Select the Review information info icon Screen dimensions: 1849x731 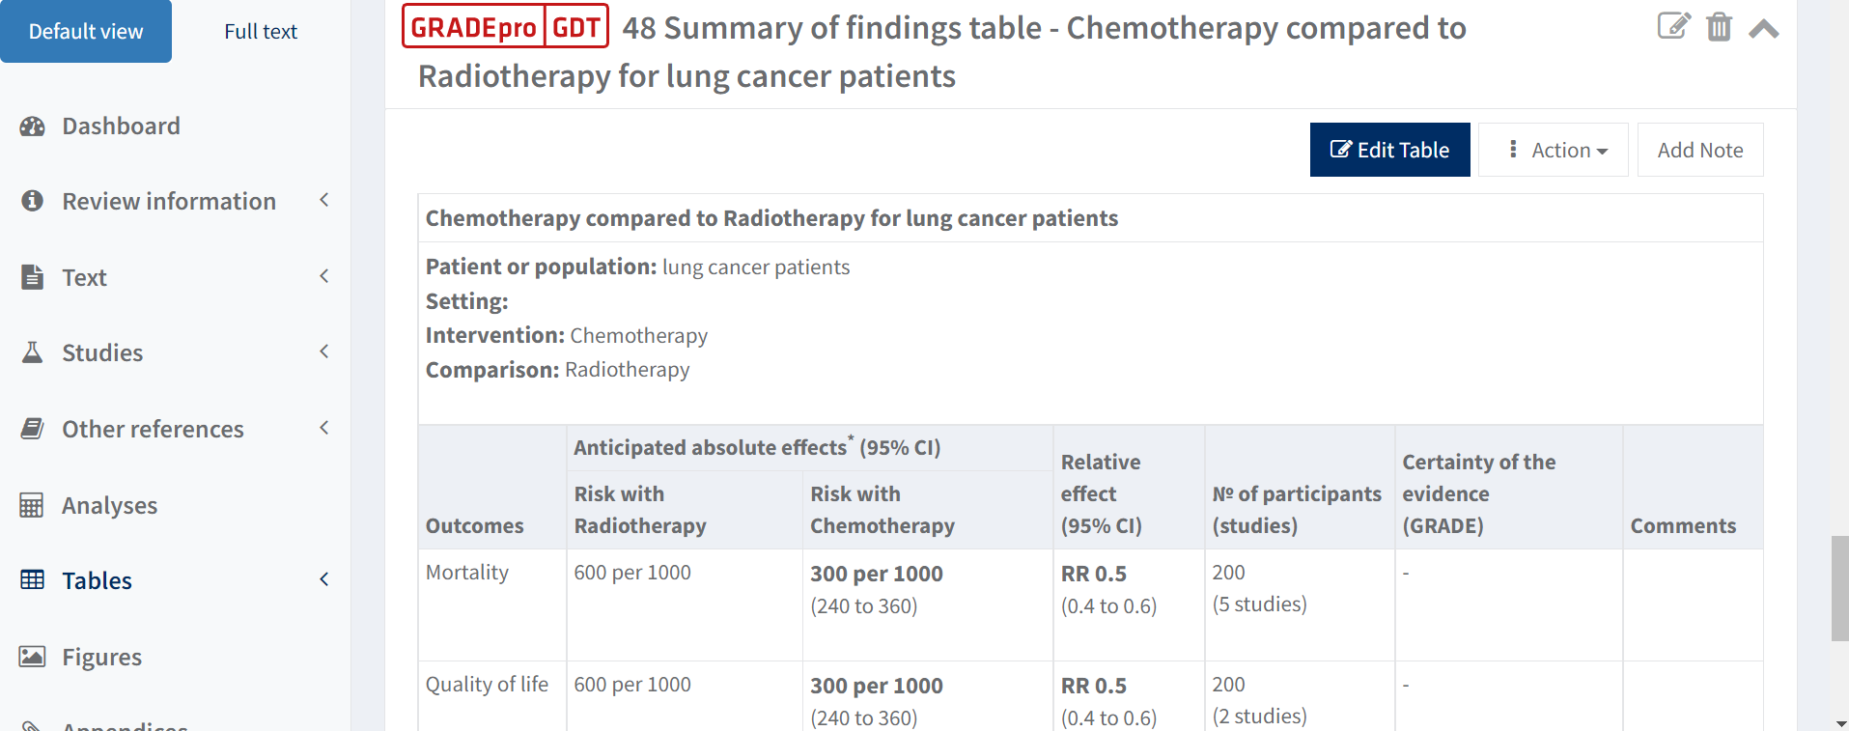(x=32, y=200)
